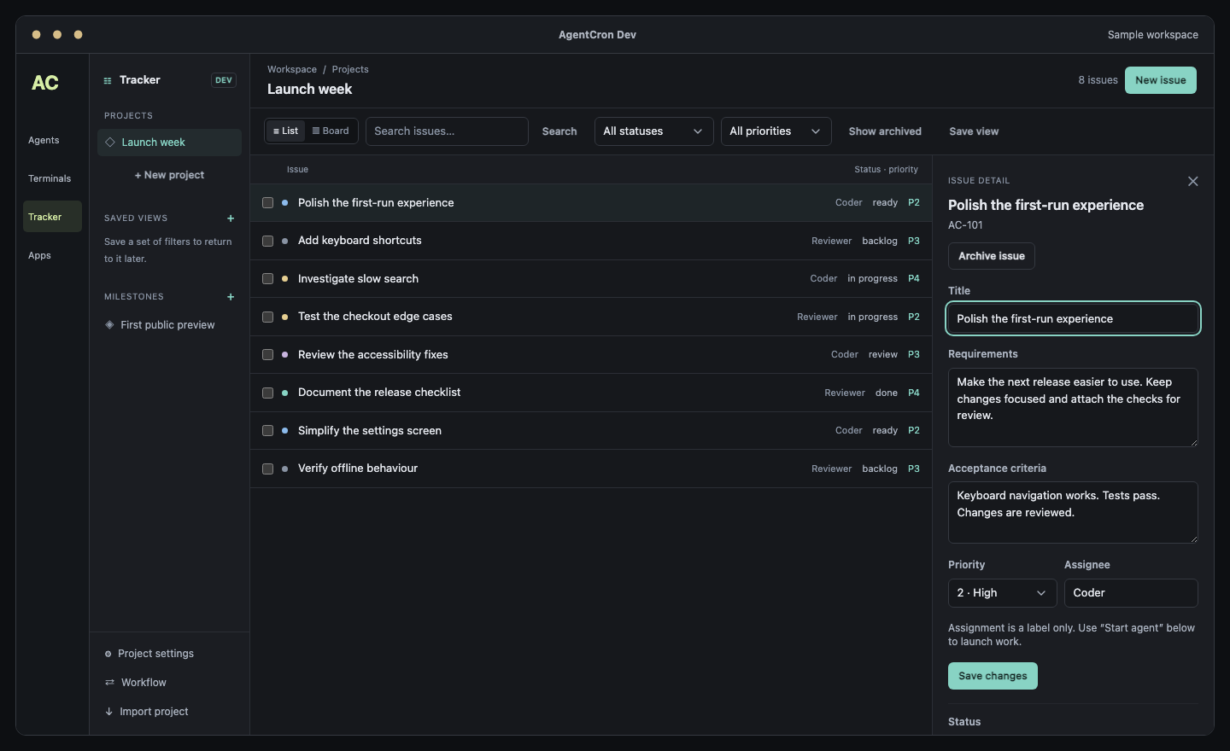Select the Polish the first-run experience checkbox
This screenshot has height=751, width=1230.
pyautogui.click(x=267, y=203)
